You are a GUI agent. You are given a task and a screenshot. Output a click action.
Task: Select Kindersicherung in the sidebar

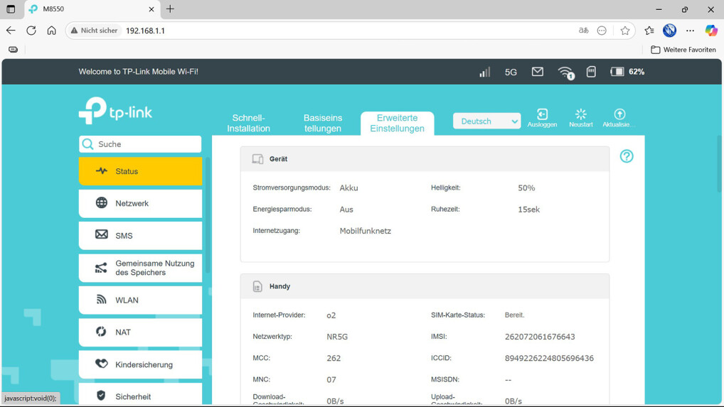140,364
